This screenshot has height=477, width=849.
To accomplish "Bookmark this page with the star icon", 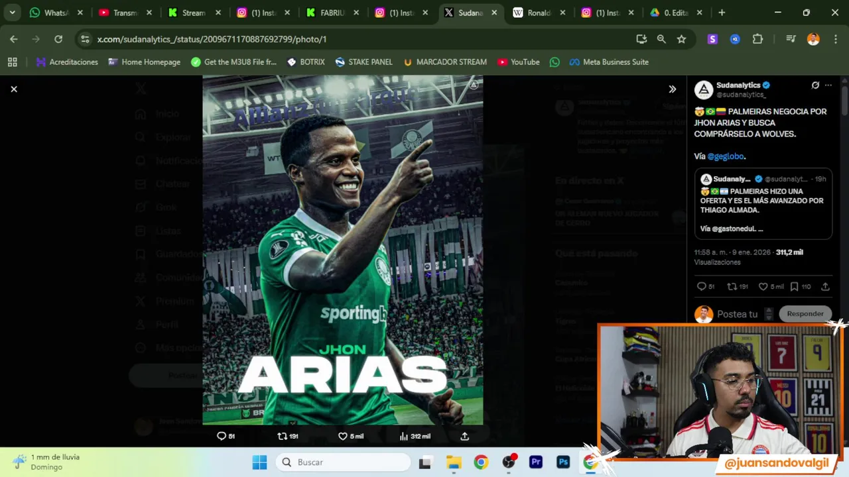I will (681, 39).
